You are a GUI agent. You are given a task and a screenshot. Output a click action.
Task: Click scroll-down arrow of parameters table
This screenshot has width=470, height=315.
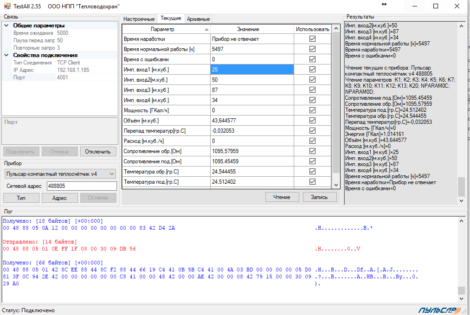coord(336,185)
